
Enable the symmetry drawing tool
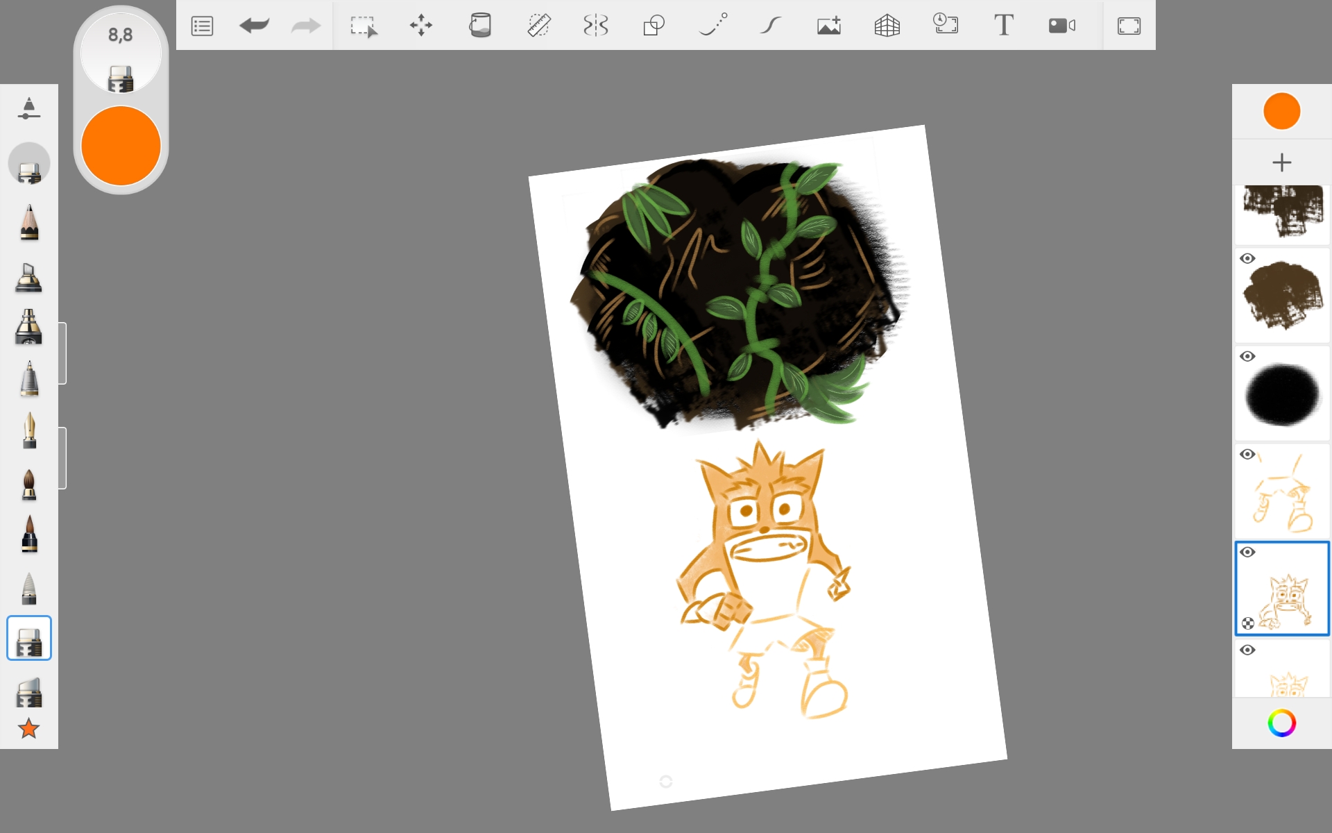[596, 26]
